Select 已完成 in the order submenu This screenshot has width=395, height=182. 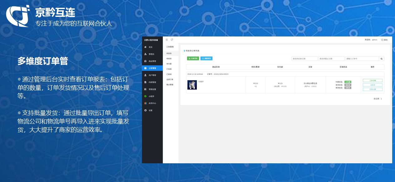pos(169,69)
